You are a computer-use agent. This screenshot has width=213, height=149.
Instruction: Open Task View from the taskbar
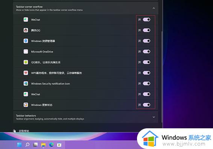[x=35, y=145]
